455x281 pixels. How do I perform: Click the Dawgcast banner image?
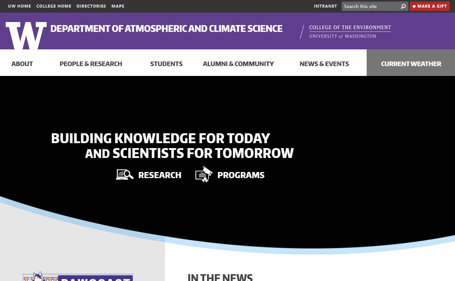pos(78,277)
